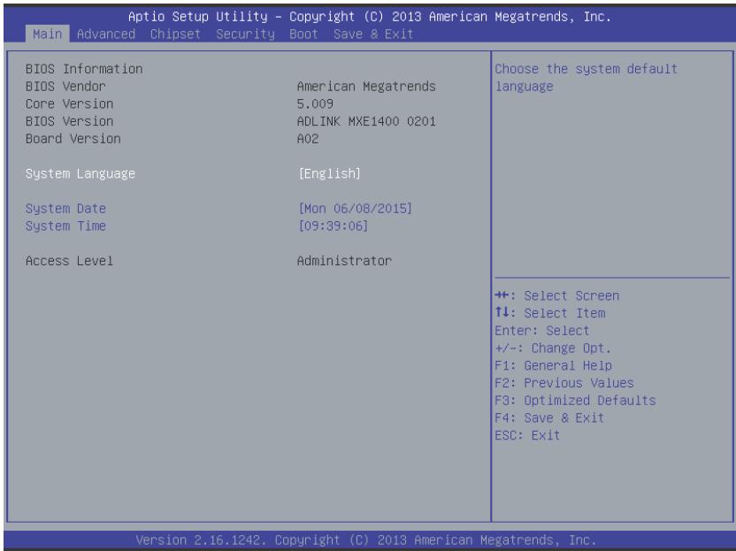
Task: Edit the System Time field value
Action: pyautogui.click(x=333, y=226)
